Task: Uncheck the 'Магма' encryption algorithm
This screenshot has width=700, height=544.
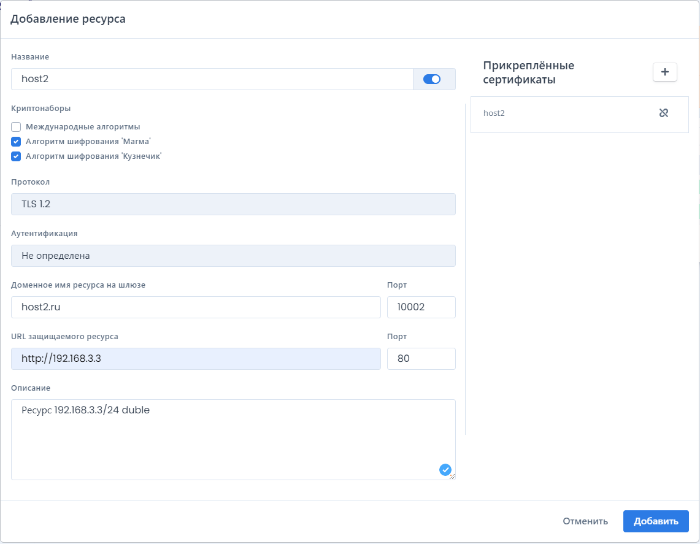Action: pos(16,142)
